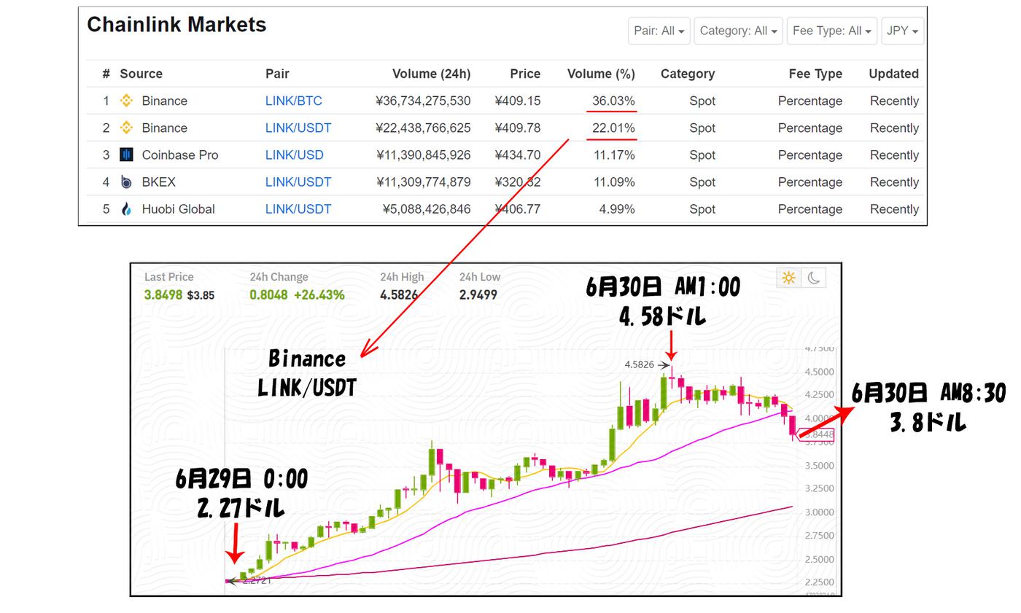Click the 4.5826 high marker on chart

click(640, 364)
